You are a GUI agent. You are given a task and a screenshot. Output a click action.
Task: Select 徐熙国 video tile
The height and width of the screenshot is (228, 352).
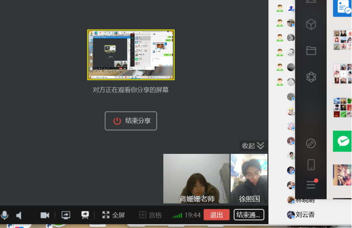pos(249,179)
